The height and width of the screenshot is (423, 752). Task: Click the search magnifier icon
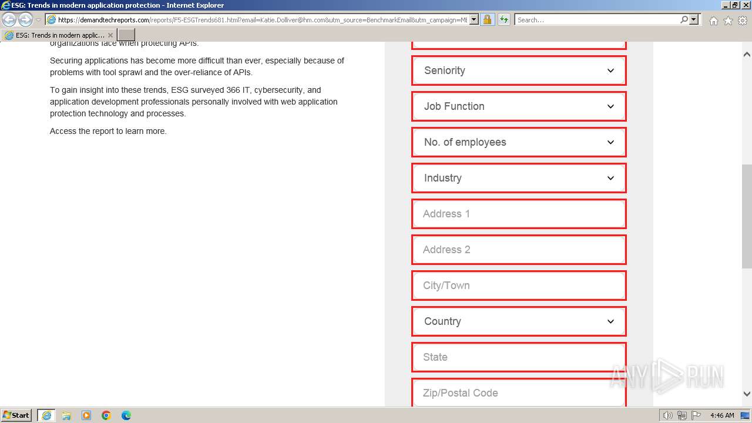pyautogui.click(x=684, y=20)
